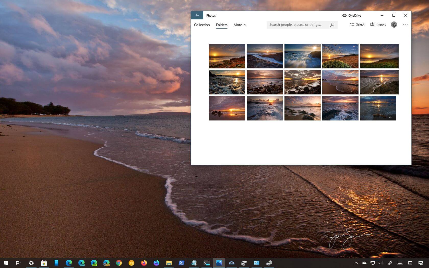The width and height of the screenshot is (429, 268).
Task: Open the first sunset photo thumbnail
Action: (x=227, y=56)
